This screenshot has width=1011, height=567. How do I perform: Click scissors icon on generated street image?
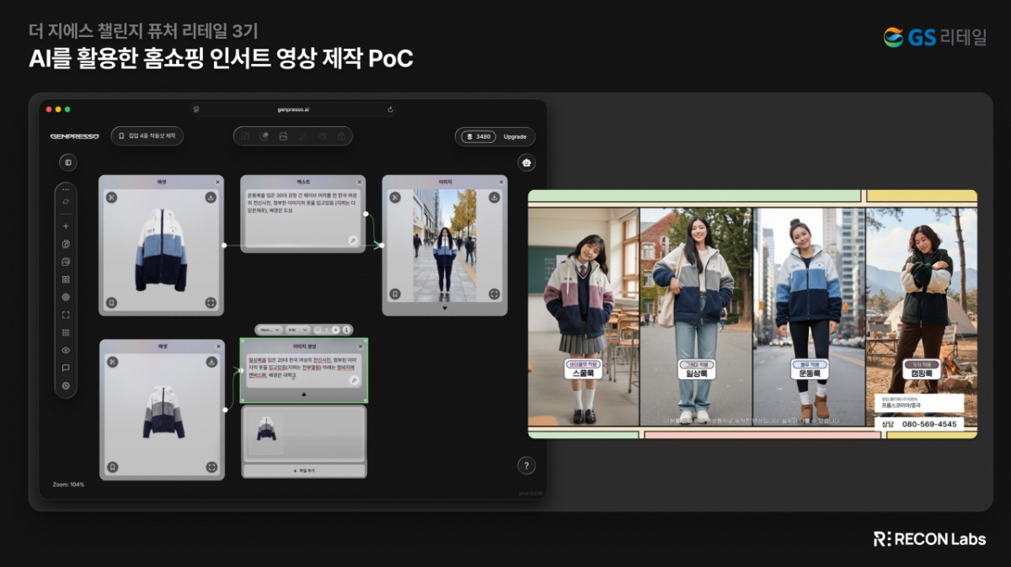pos(395,198)
